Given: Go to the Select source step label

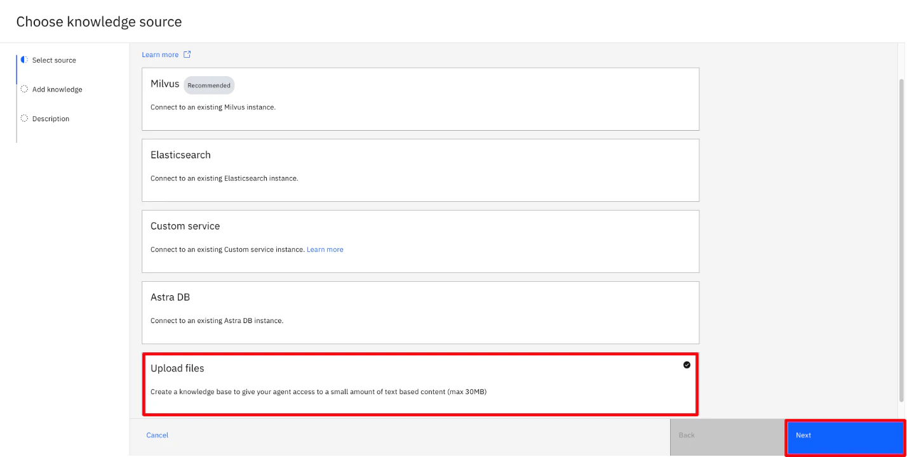Looking at the screenshot, I should (54, 60).
